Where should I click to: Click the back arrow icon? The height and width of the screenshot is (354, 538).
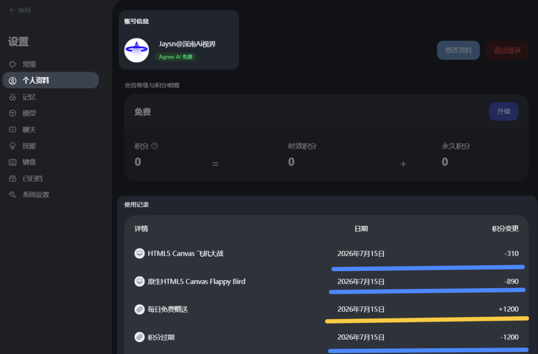(12, 10)
